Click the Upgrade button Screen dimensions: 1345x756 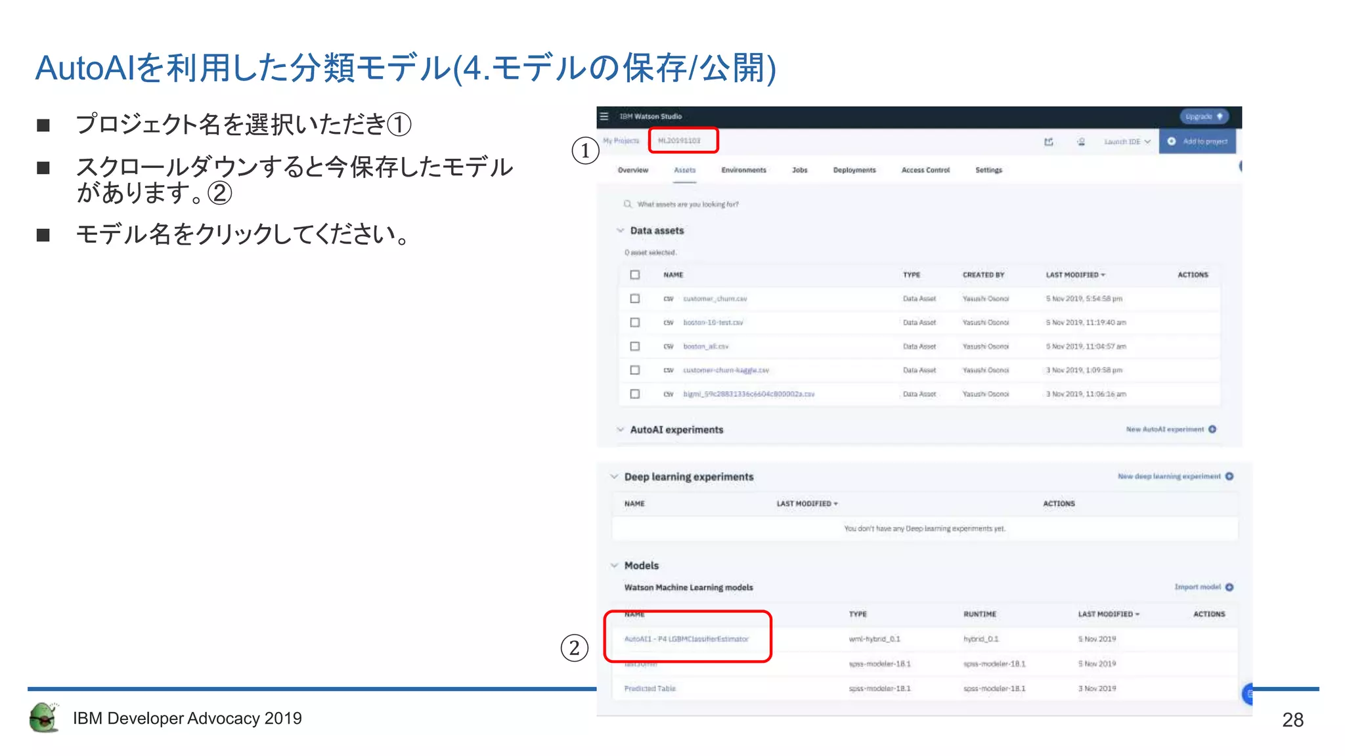1204,116
